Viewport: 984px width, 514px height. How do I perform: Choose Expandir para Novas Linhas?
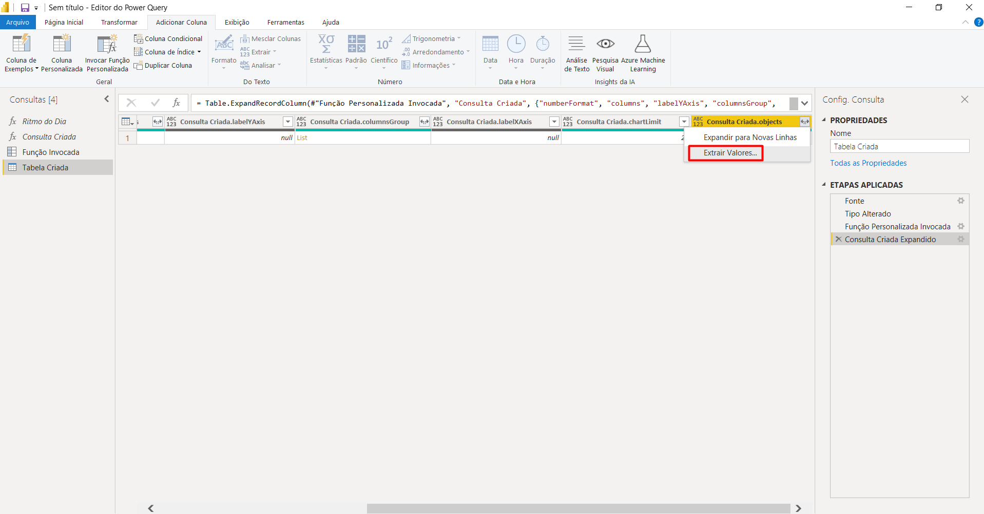[x=750, y=137]
